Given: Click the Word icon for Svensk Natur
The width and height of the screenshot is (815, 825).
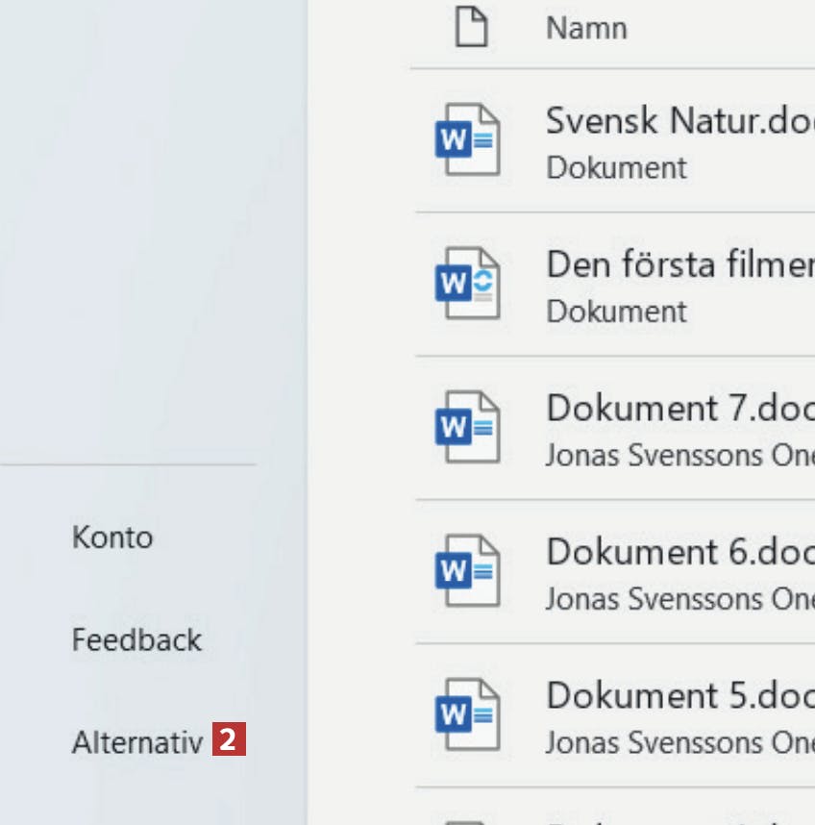Looking at the screenshot, I should (x=467, y=140).
